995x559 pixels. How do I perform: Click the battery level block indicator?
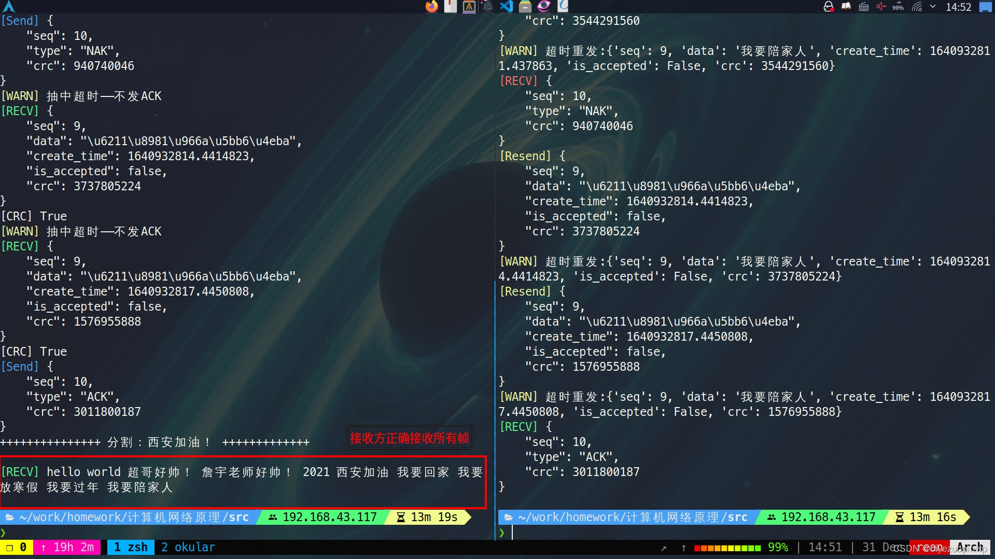point(728,547)
